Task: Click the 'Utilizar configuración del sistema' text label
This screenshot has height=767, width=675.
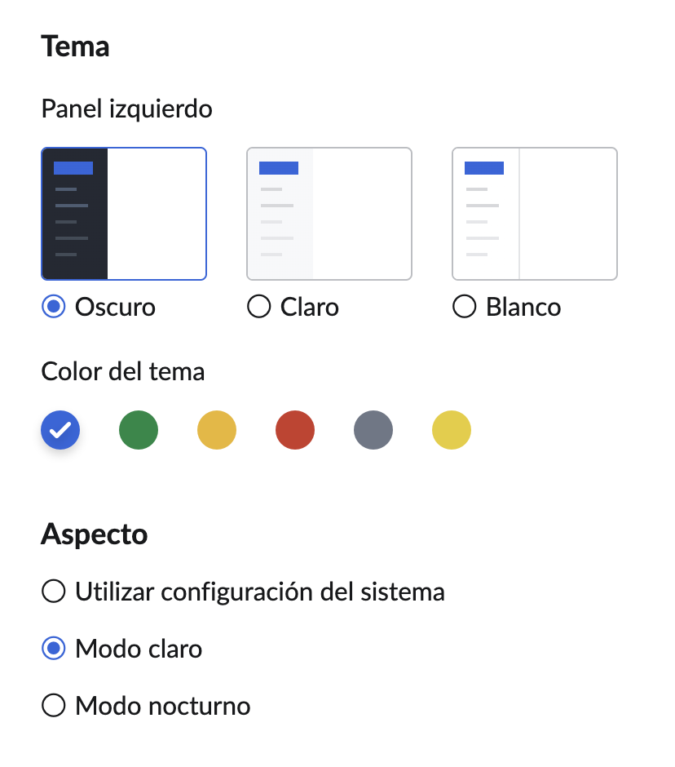Action: point(260,592)
